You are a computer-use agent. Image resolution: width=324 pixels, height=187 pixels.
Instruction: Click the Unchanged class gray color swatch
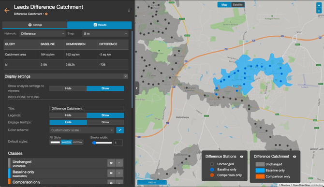(x=9, y=163)
